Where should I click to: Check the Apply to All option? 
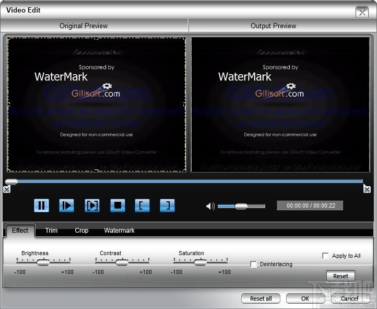(x=325, y=256)
